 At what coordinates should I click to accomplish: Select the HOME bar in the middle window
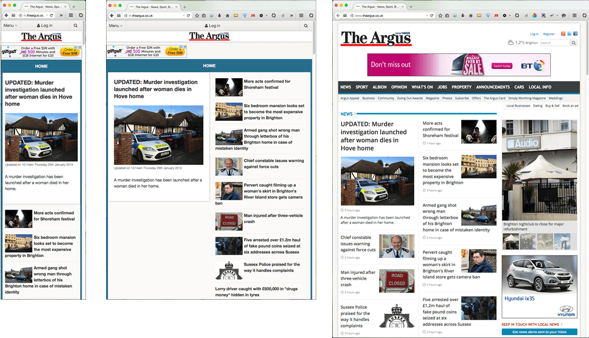(x=209, y=66)
